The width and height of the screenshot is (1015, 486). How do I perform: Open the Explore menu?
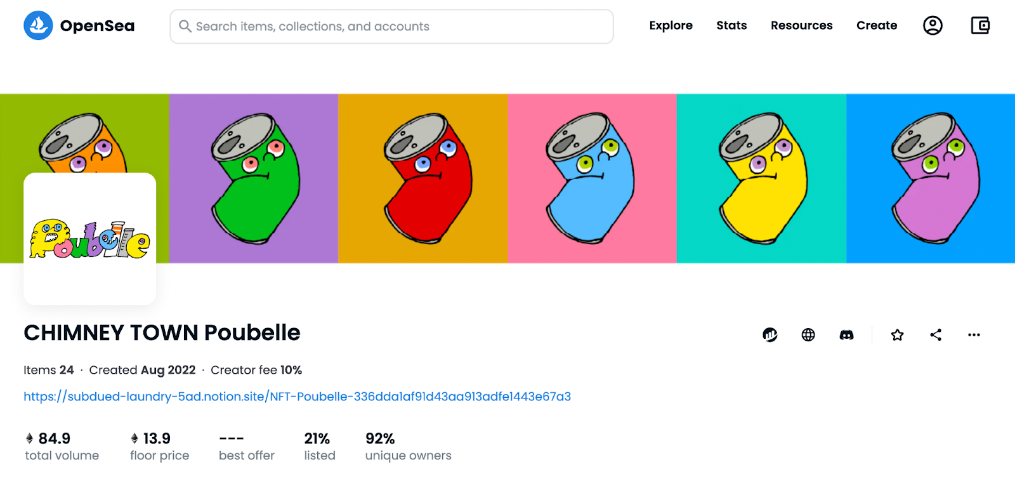pyautogui.click(x=671, y=25)
